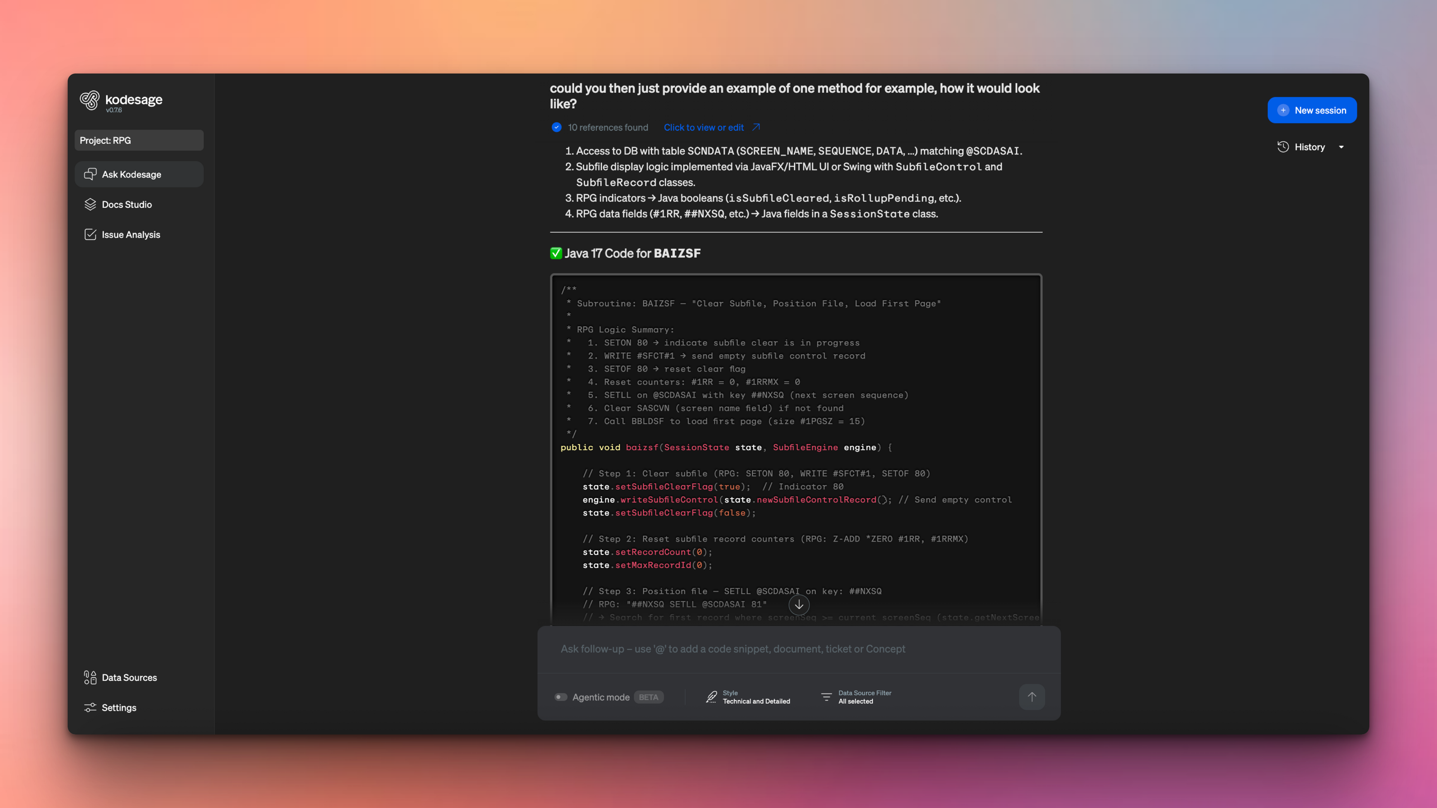This screenshot has width=1437, height=808.
Task: Open the Data Source Filter 'All selected' selector
Action: click(x=865, y=697)
